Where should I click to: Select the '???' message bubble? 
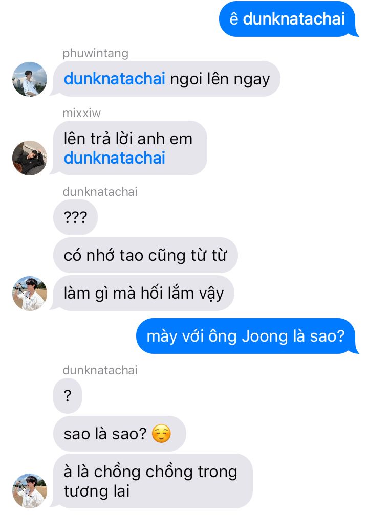coord(75,217)
